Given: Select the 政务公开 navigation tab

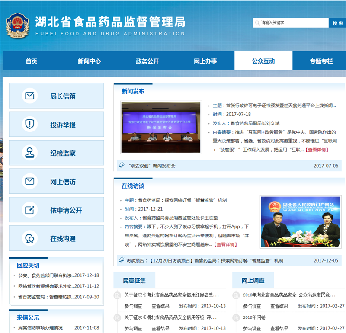Looking at the screenshot, I should pyautogui.click(x=147, y=61).
